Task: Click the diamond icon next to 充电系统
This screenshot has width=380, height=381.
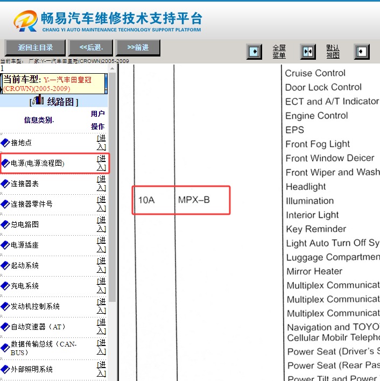Action: point(5,286)
